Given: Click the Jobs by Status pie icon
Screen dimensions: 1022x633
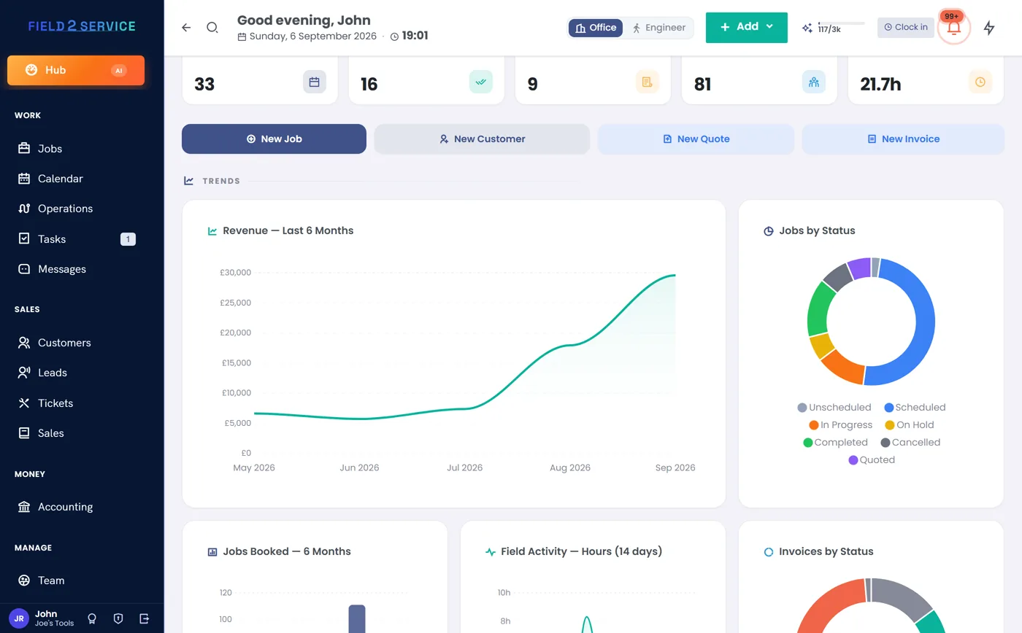Looking at the screenshot, I should coord(769,231).
